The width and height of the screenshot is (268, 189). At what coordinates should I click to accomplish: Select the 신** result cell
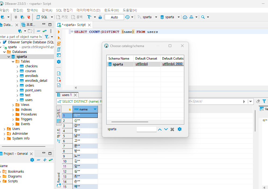(85, 121)
